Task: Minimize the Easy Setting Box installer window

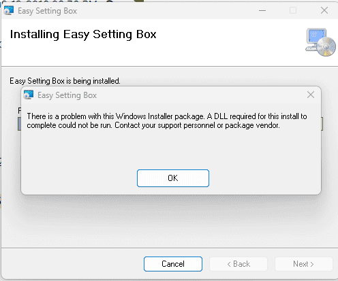Action: (x=262, y=10)
